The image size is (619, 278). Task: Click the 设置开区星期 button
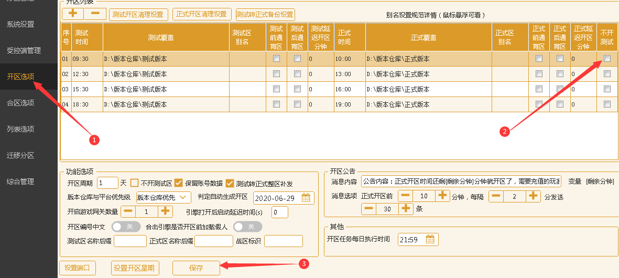135,268
